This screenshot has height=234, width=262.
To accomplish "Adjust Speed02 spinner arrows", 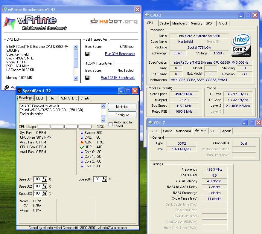I will [x=45, y=186].
